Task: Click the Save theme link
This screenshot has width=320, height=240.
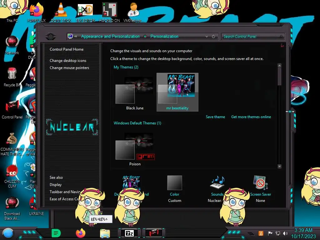Action: tap(215, 117)
